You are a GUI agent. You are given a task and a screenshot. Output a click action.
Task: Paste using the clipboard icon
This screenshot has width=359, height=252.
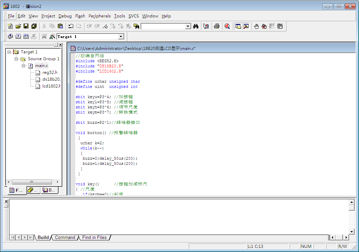pyautogui.click(x=60, y=26)
